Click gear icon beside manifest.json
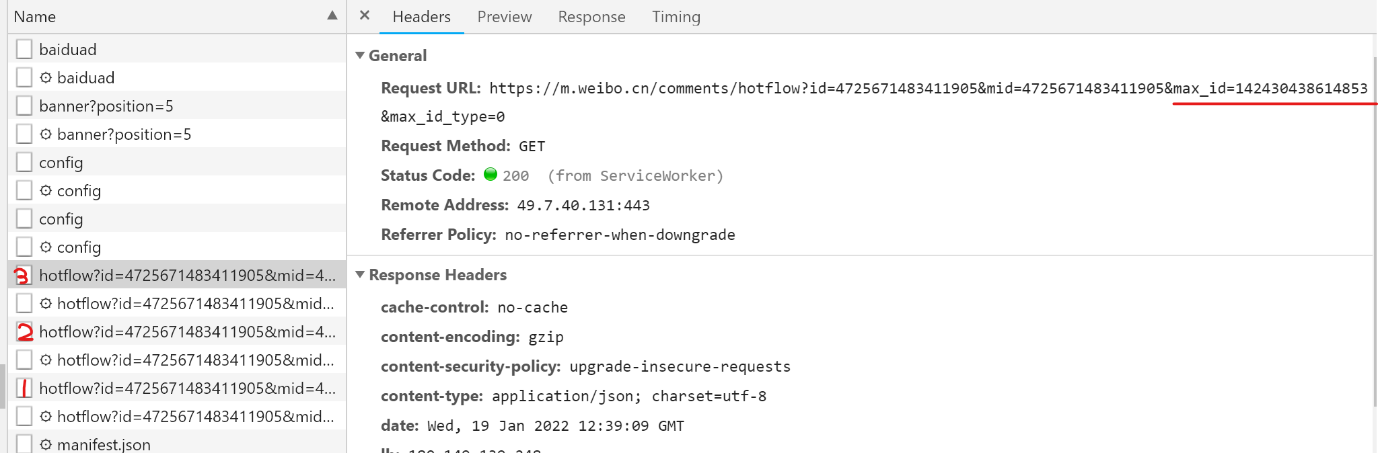The width and height of the screenshot is (1378, 453). tap(46, 444)
